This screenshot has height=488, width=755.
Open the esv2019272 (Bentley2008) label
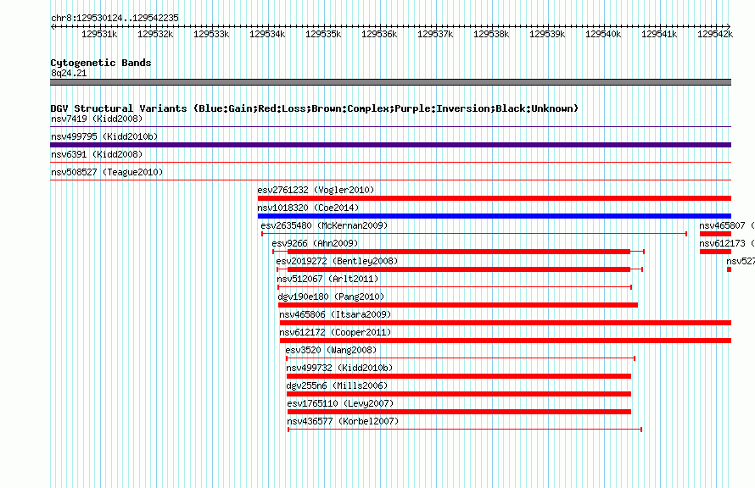(337, 261)
